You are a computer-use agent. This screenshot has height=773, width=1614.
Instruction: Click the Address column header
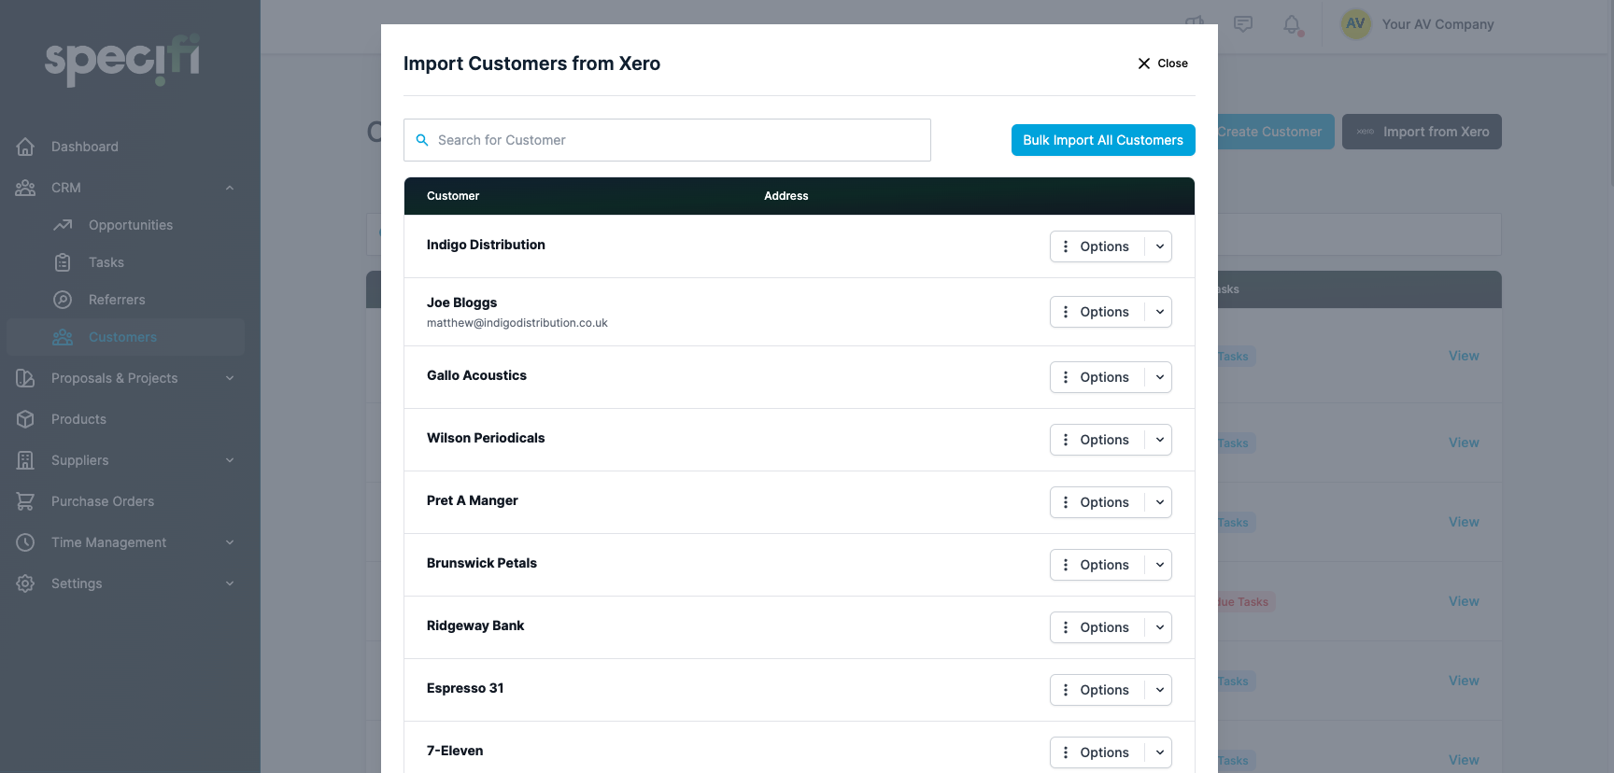[x=786, y=196]
